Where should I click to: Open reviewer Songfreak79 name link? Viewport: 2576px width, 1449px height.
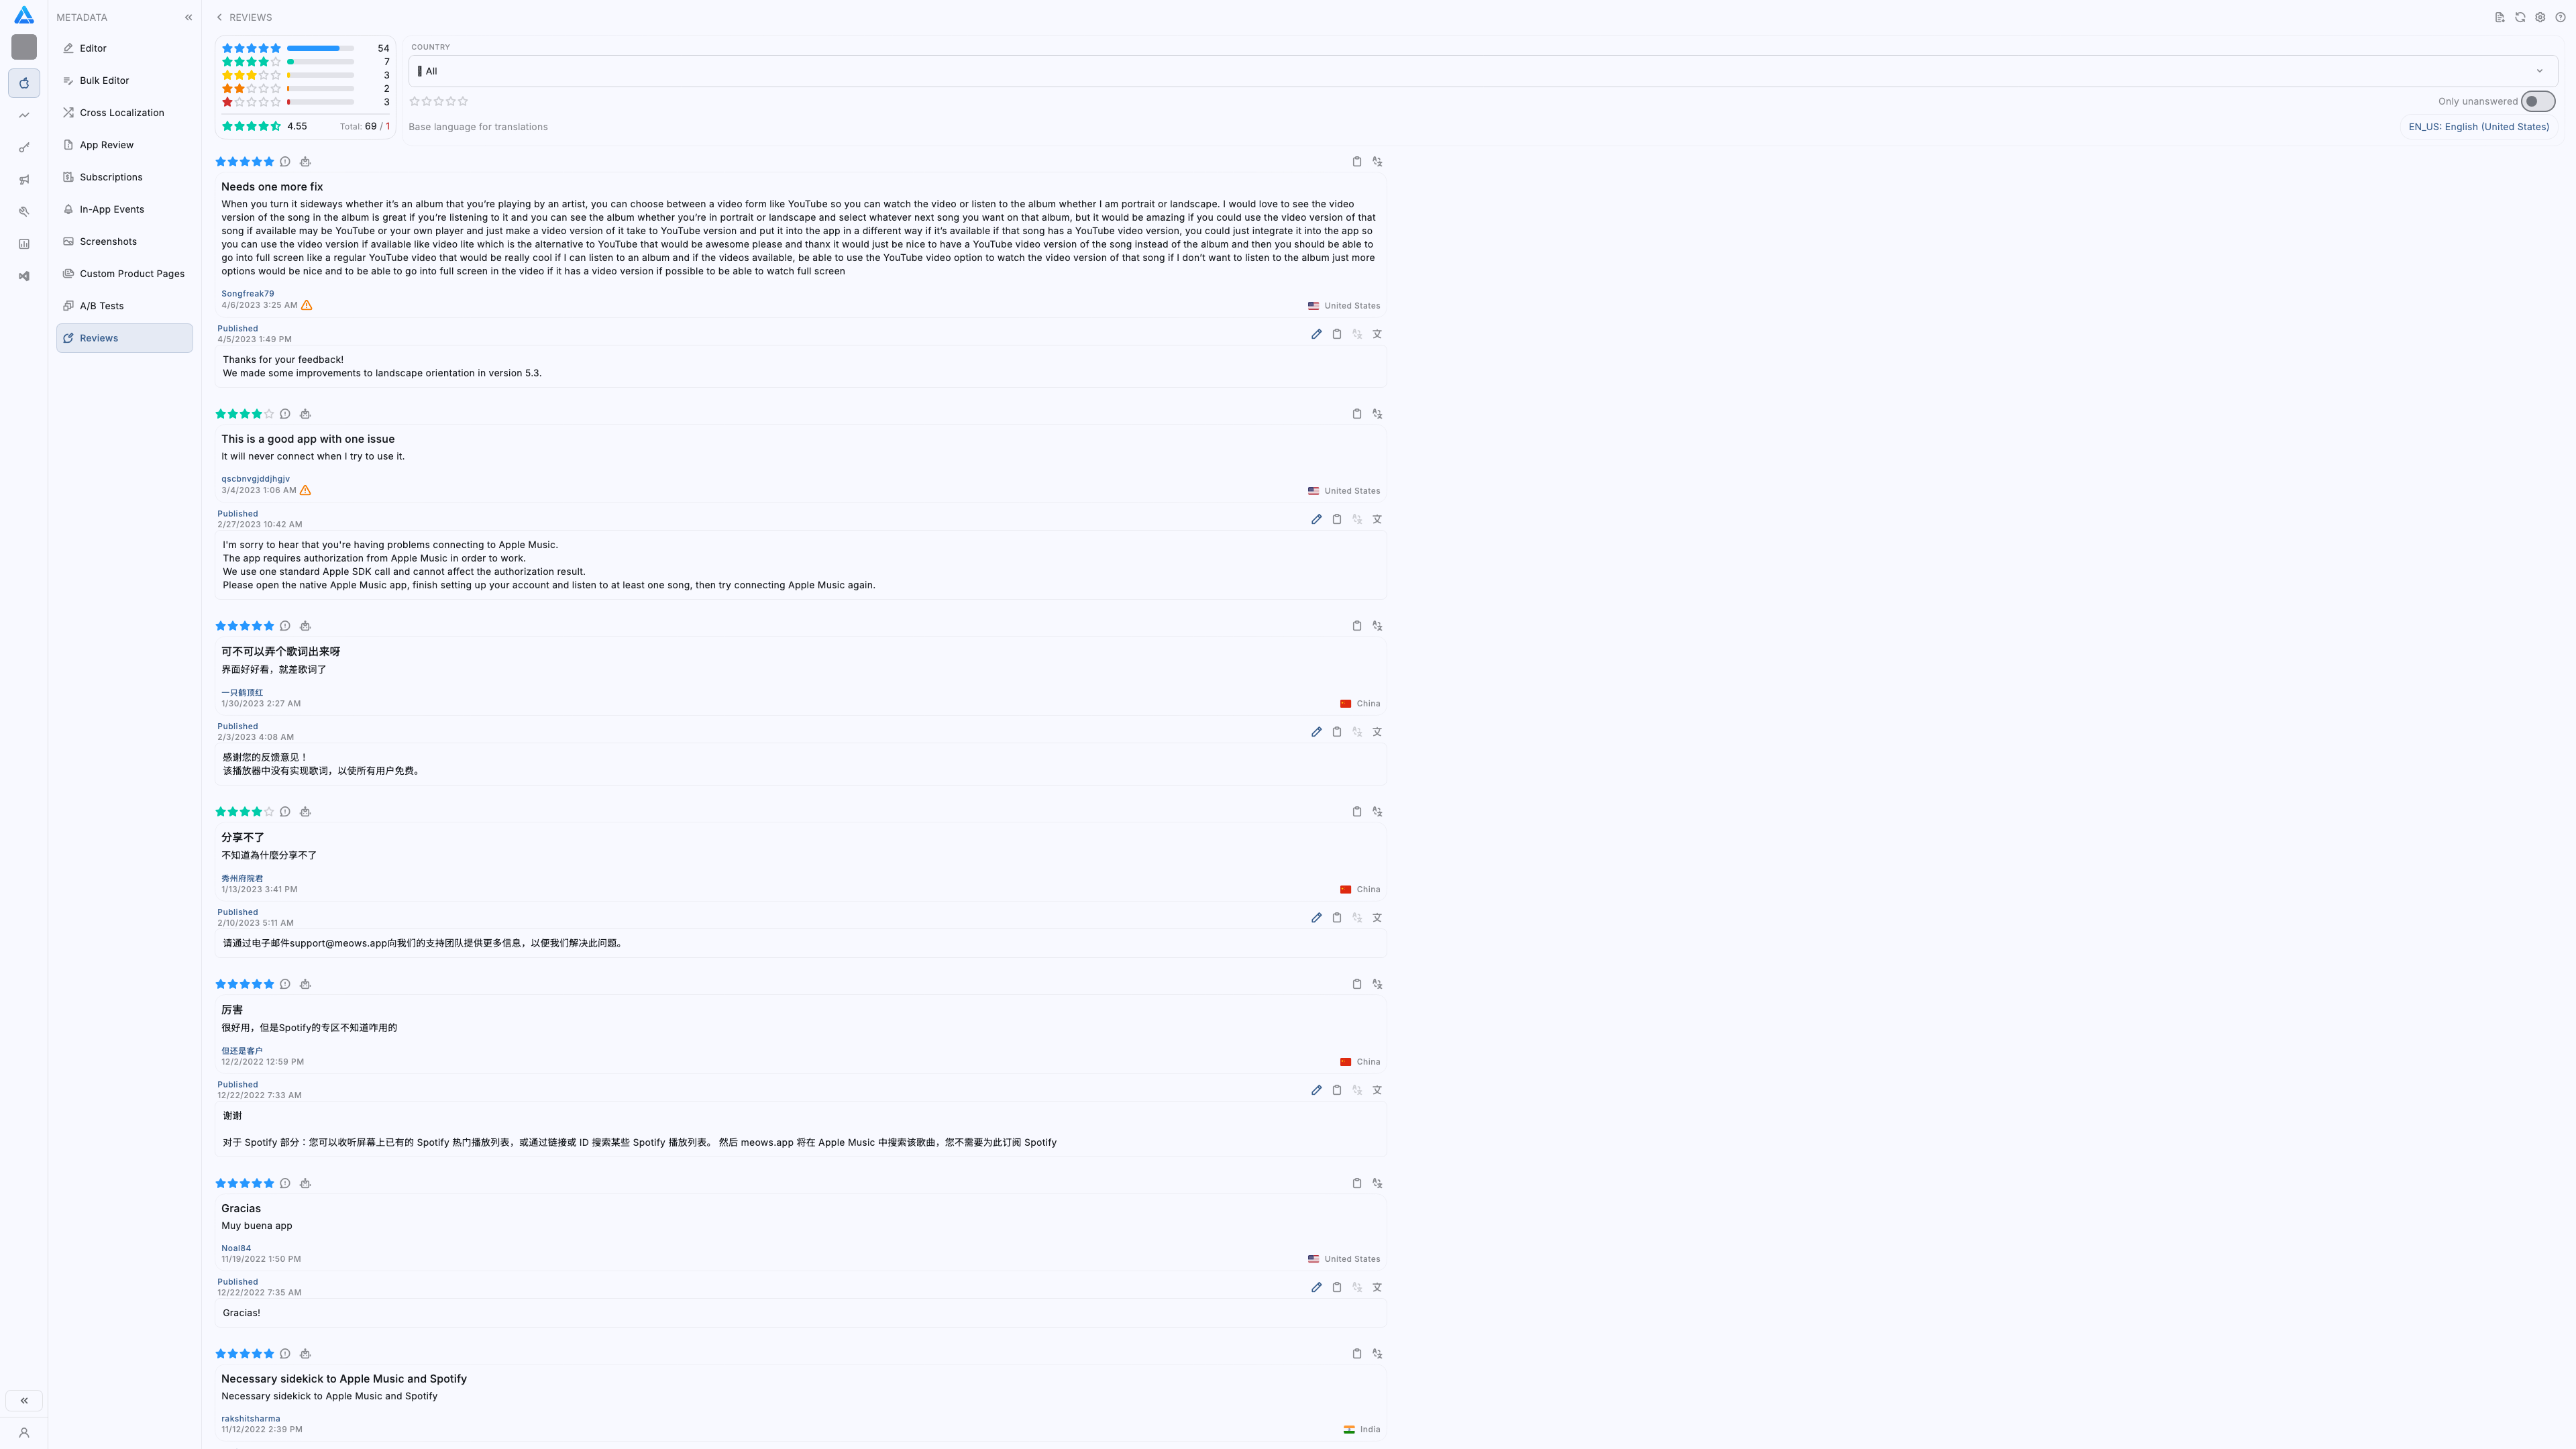pos(247,294)
